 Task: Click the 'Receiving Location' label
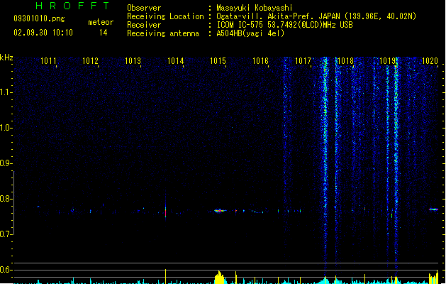coord(165,16)
